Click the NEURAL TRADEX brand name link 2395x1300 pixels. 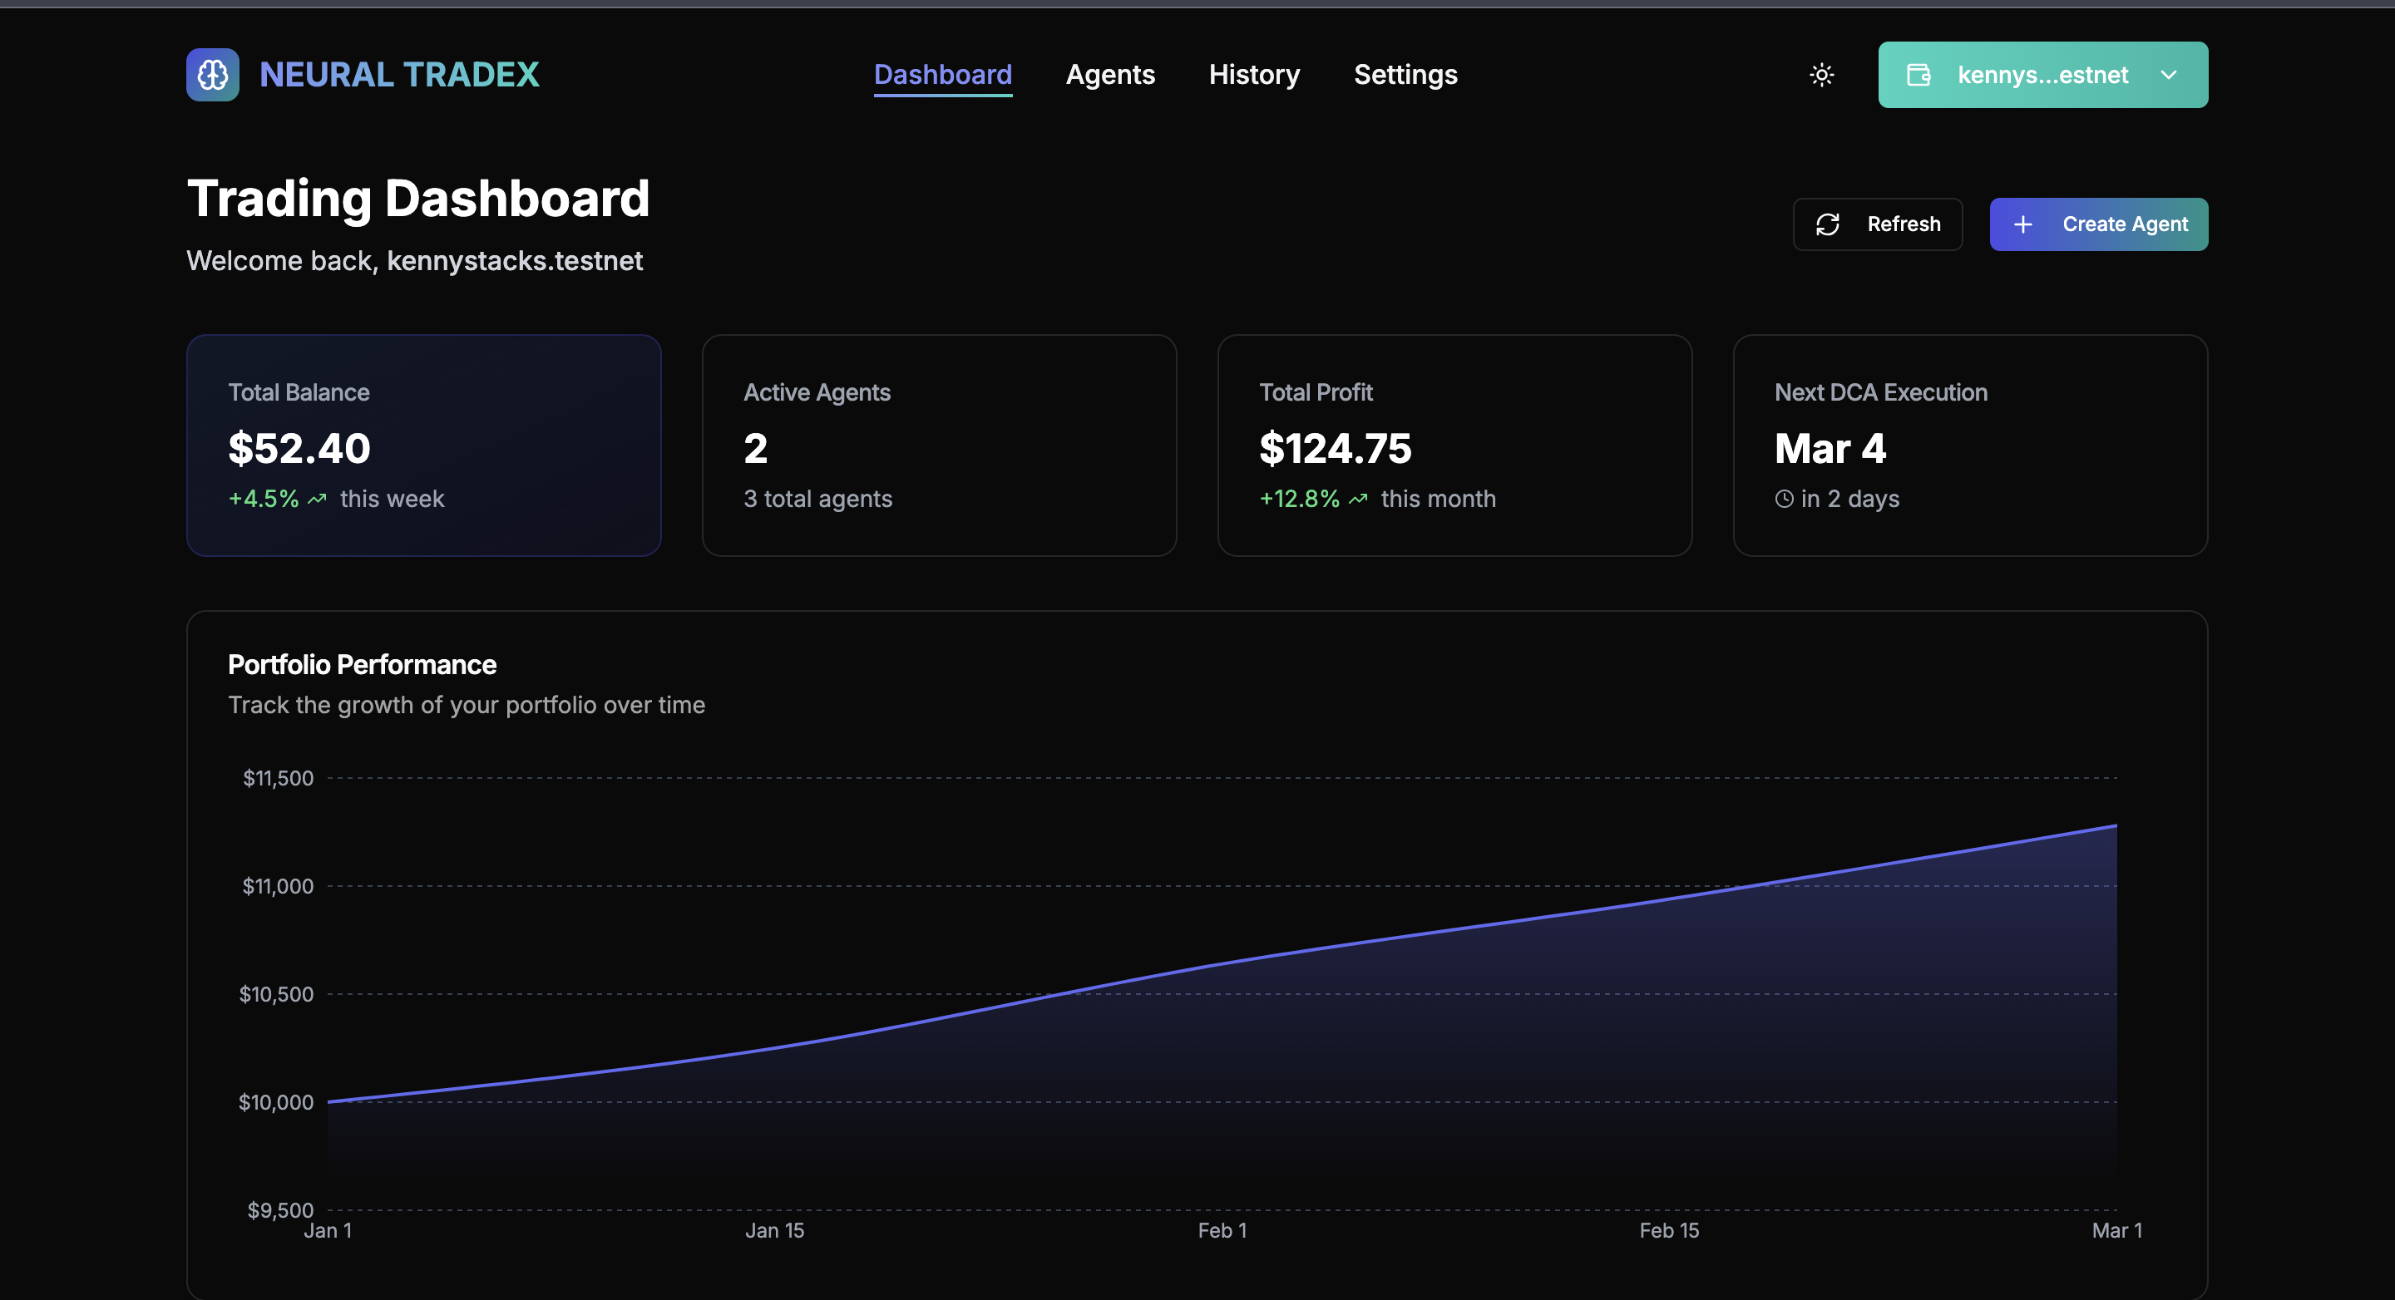coord(399,74)
